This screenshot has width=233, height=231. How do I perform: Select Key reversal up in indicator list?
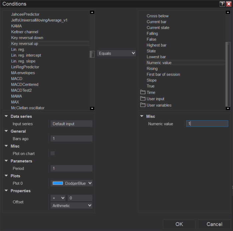coord(50,44)
